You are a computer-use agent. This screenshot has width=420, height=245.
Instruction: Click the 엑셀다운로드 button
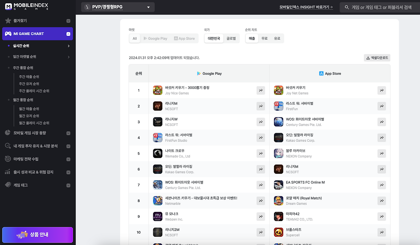[x=377, y=58]
